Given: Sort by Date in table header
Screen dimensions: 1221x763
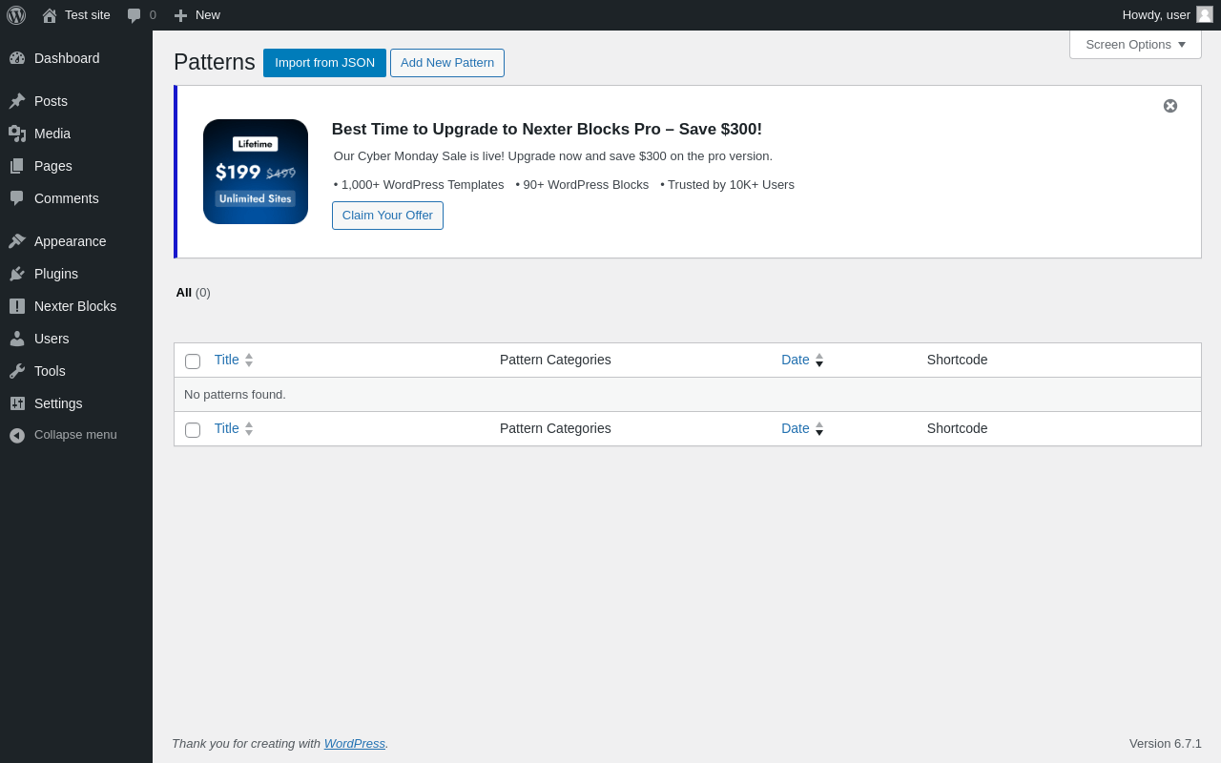Looking at the screenshot, I should (x=796, y=360).
